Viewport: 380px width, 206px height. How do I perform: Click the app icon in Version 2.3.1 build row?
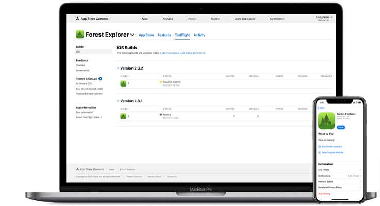tap(123, 116)
